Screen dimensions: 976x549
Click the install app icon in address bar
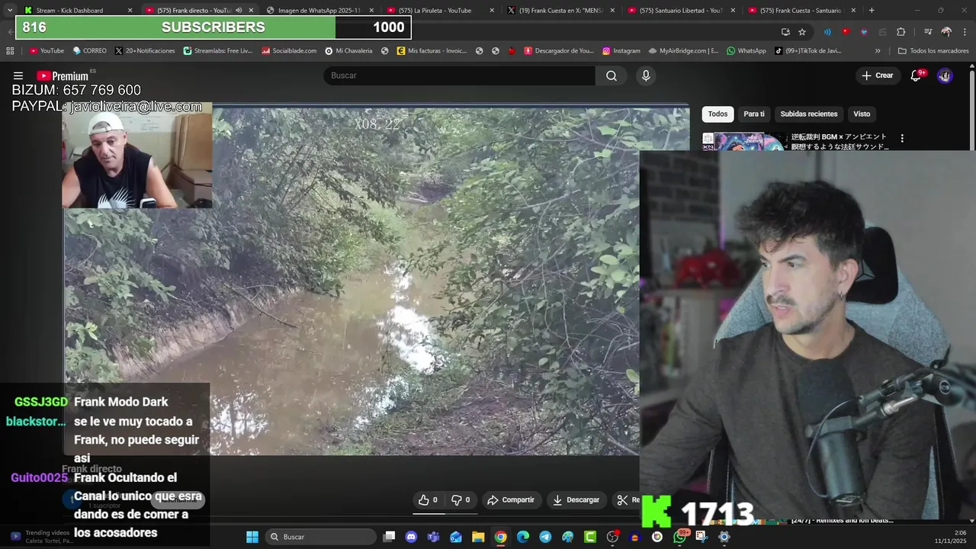[x=785, y=32]
